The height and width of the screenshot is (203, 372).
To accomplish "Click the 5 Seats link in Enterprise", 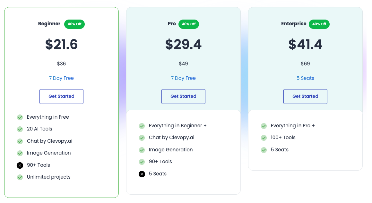I will click(305, 78).
